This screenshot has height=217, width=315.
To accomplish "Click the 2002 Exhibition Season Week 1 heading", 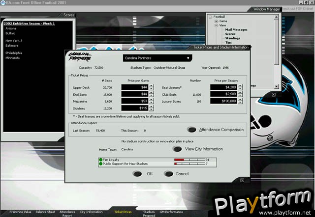I will [x=29, y=24].
